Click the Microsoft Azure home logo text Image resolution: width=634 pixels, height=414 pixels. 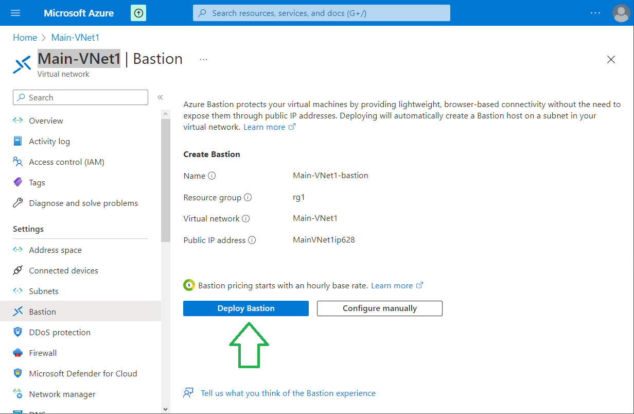(x=79, y=13)
